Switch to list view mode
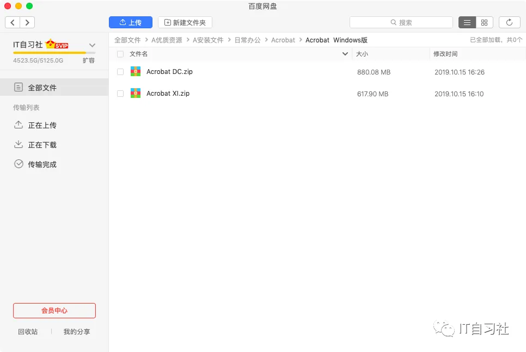This screenshot has height=352, width=526. tap(467, 22)
